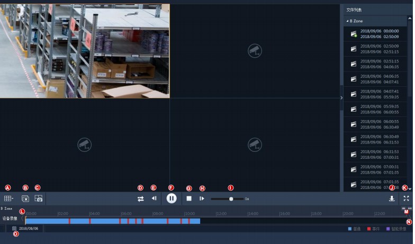Jump to red event marker near 05:59
Screen dimensions: 415x244
point(120,221)
